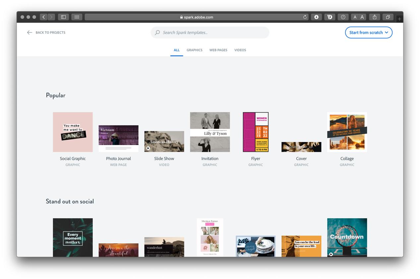420x279 pixels.
Task: Open the Women Entrepreneurs Flyer template
Action: pyautogui.click(x=256, y=132)
